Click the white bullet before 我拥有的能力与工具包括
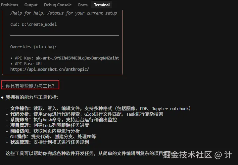 tap(2, 98)
